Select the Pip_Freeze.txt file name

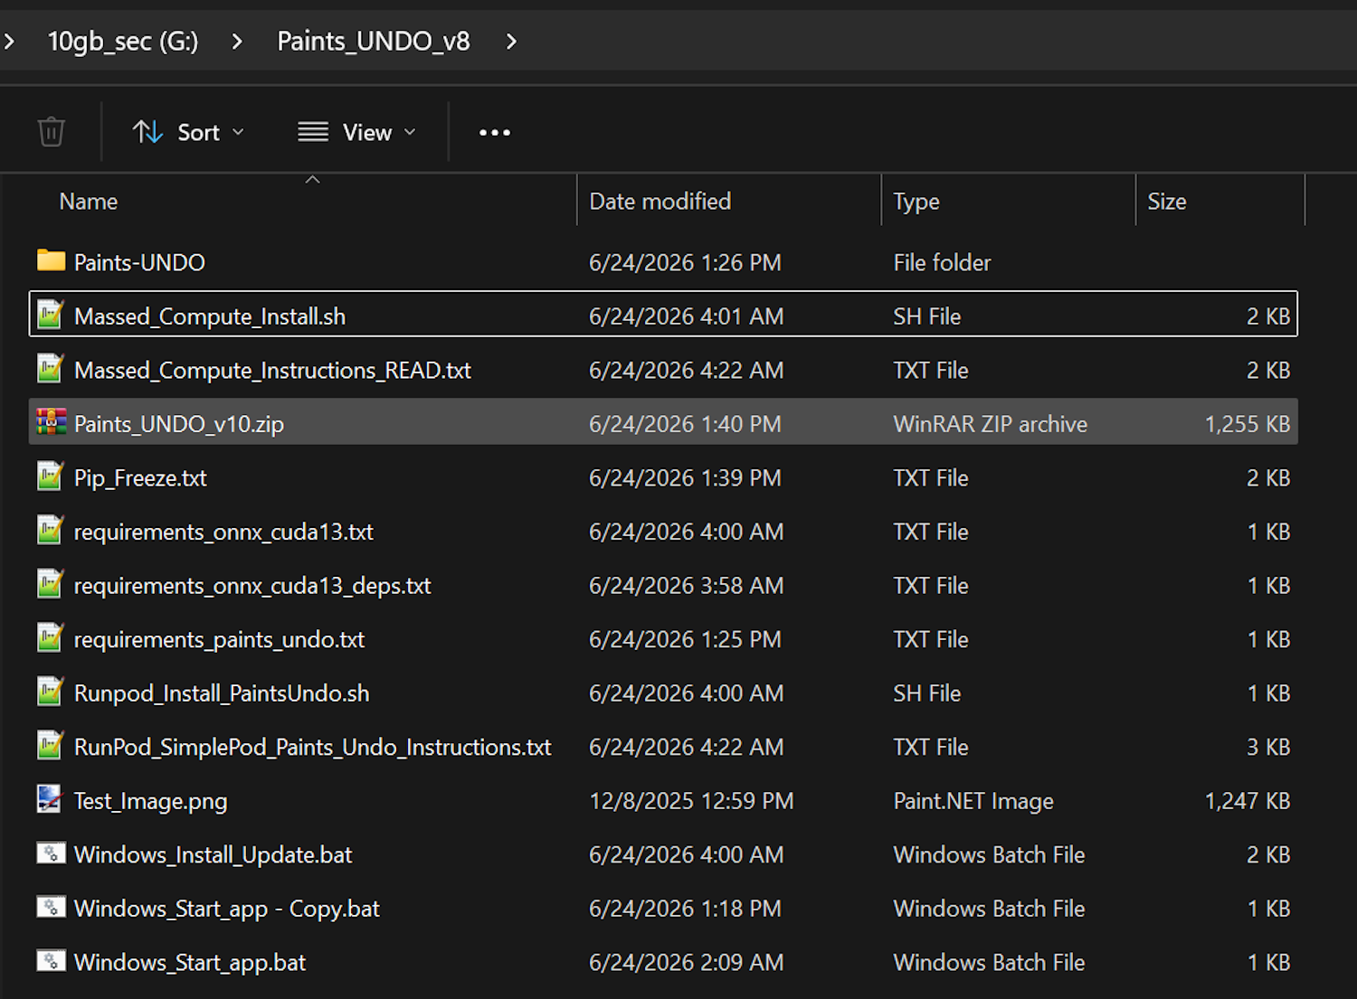coord(140,477)
